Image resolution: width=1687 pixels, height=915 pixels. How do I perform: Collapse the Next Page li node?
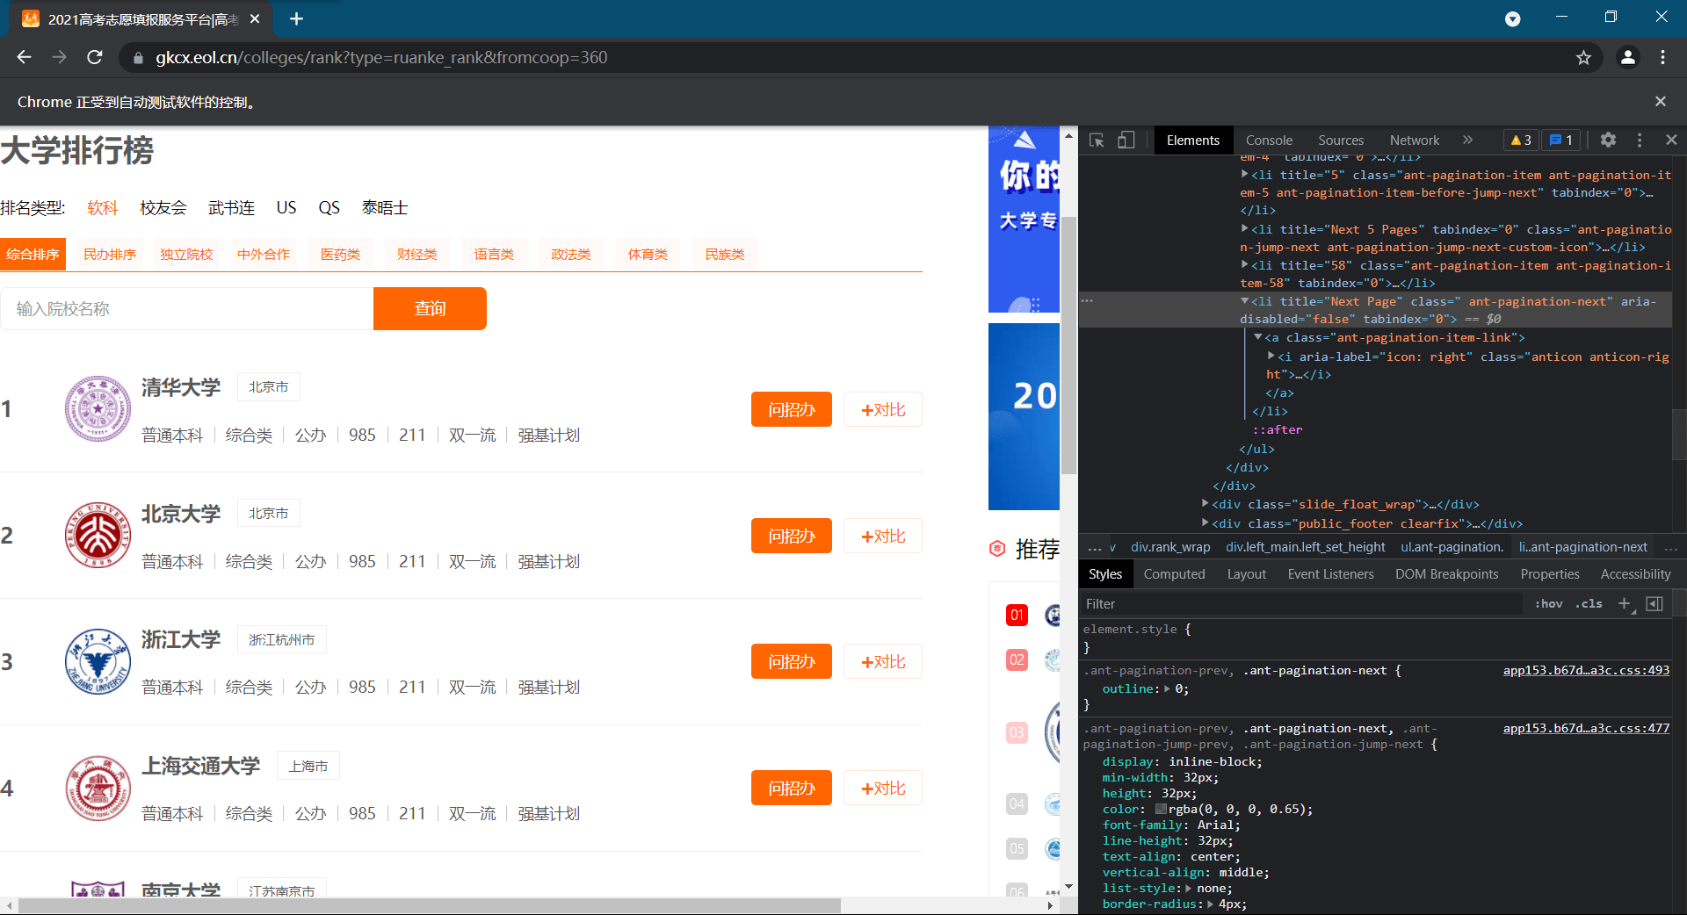[x=1245, y=300]
